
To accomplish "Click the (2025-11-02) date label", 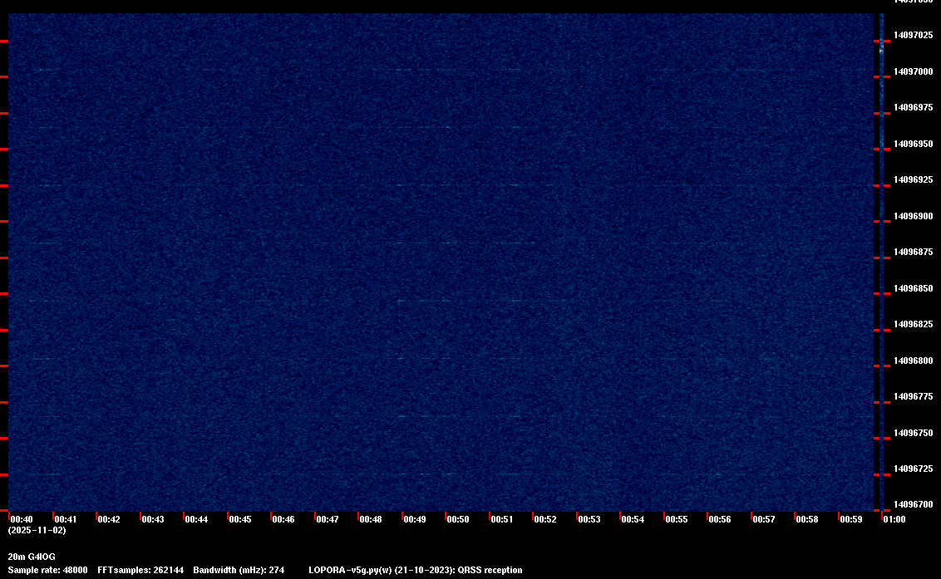I will [x=37, y=530].
